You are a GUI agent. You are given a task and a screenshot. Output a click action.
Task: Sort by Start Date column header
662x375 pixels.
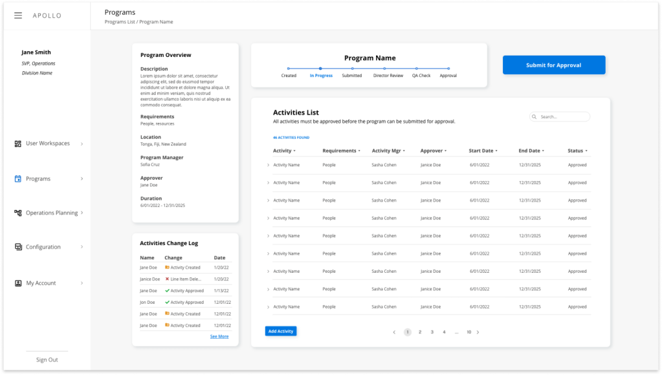pos(481,151)
